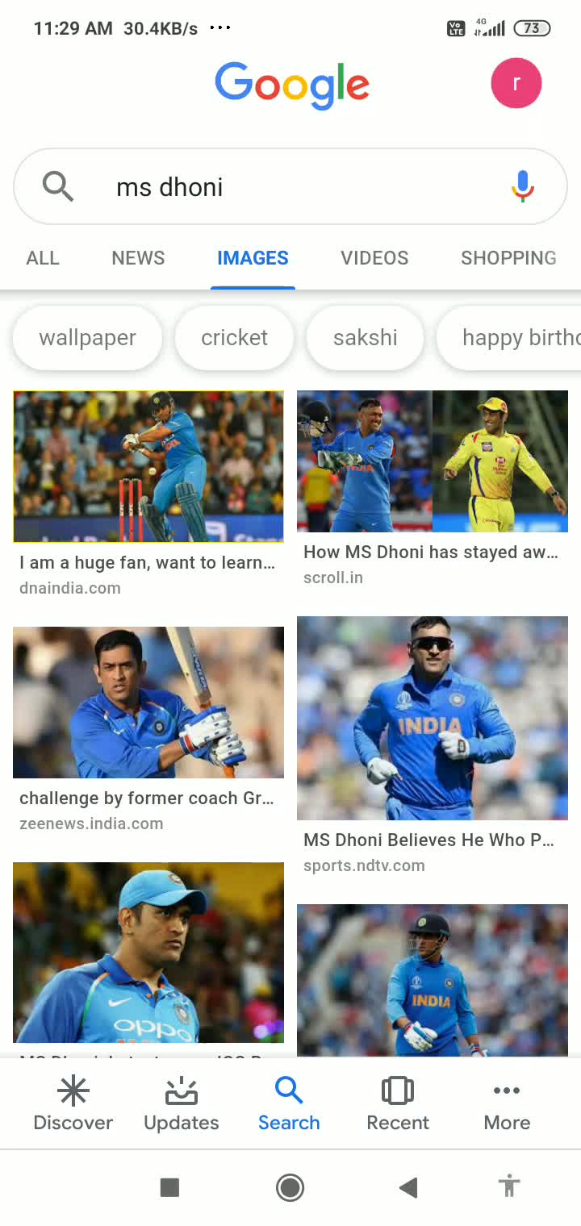Click the ms dhoni search field
Image resolution: width=581 pixels, height=1226 pixels.
(290, 186)
